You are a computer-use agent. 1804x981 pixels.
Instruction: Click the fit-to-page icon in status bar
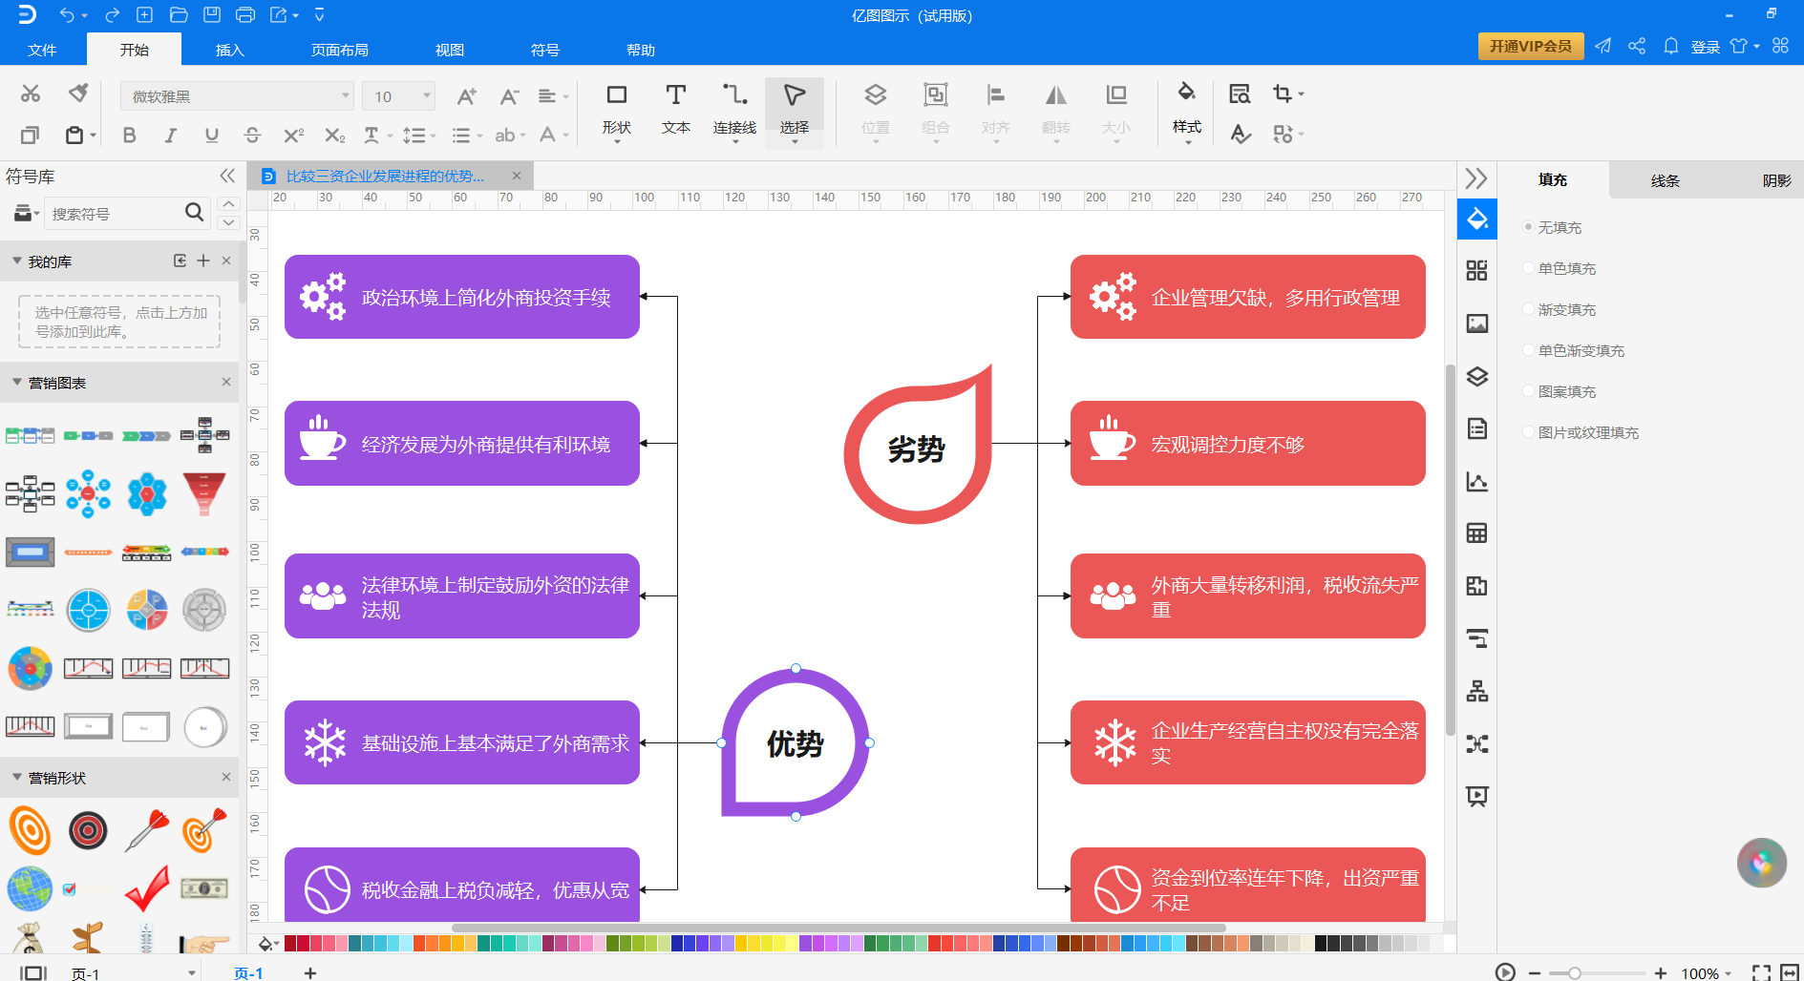pos(1761,972)
